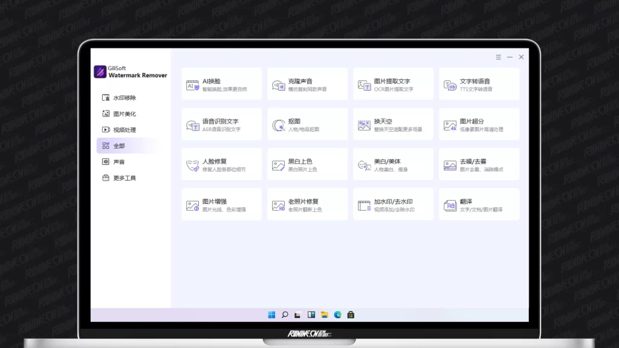Open the hamburger menu in title bar
The width and height of the screenshot is (619, 348).
[x=499, y=57]
